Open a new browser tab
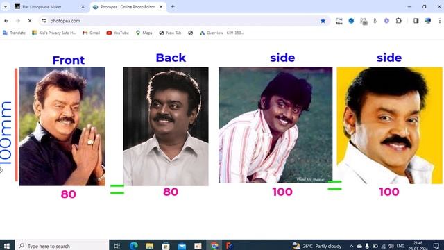 tap(173, 6)
